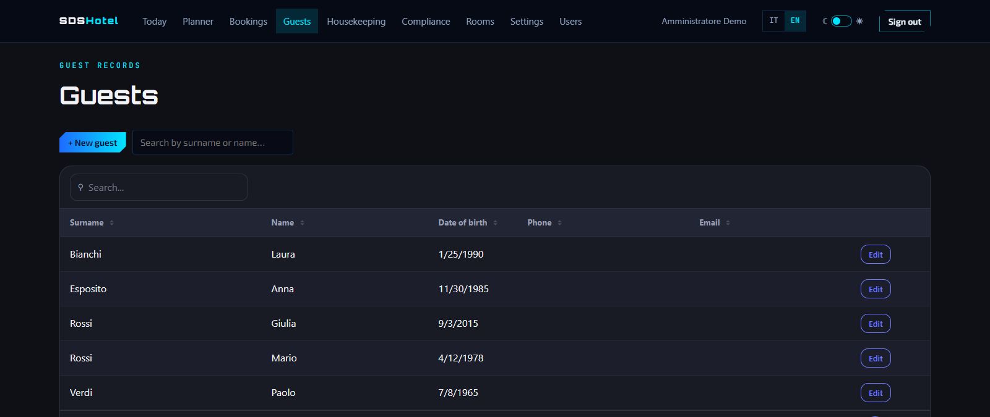Go to the Housekeeping section
This screenshot has height=417, width=990.
(x=356, y=21)
